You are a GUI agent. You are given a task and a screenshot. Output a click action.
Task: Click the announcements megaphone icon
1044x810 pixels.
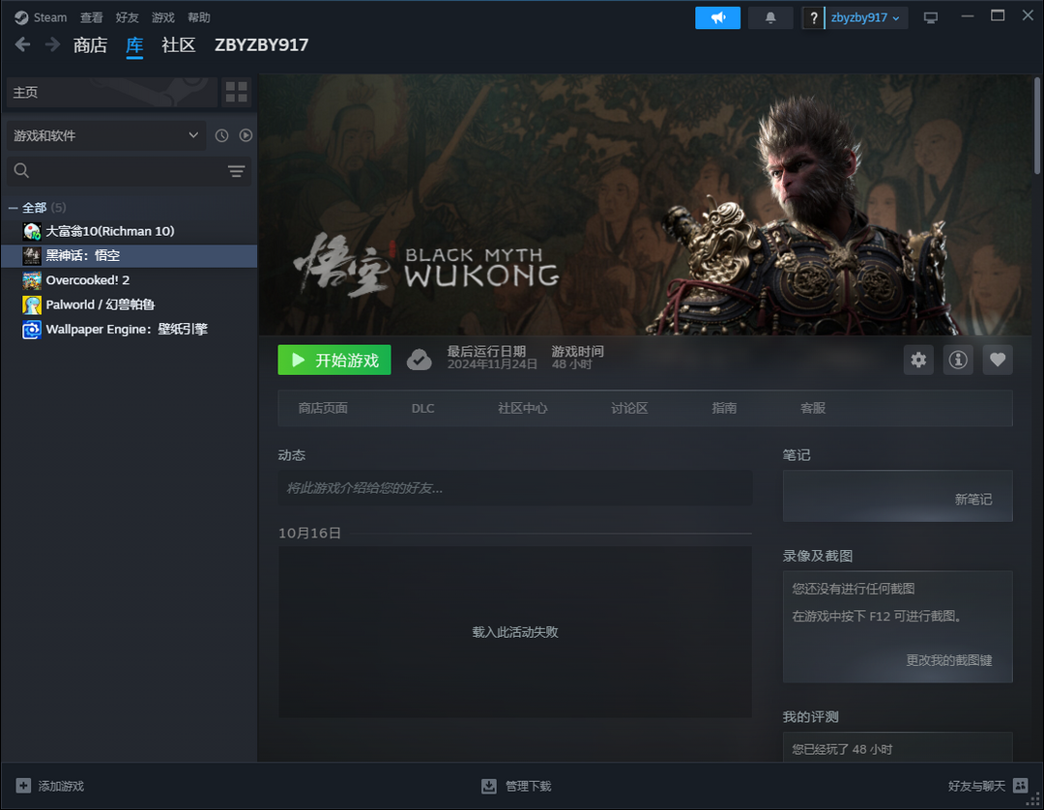[x=717, y=18]
